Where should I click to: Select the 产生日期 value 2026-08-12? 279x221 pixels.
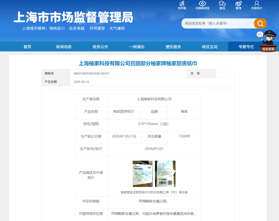click(81, 82)
